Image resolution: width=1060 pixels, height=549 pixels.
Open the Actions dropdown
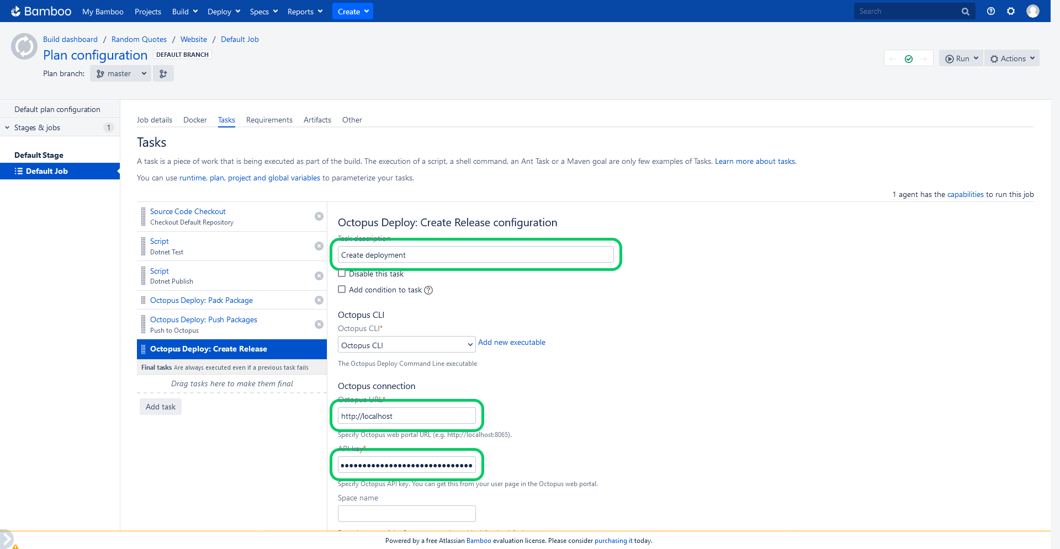[1012, 58]
